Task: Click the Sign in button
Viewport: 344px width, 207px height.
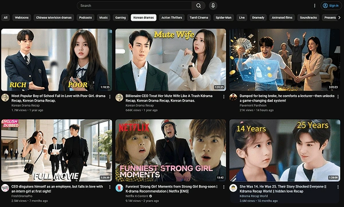Action: (x=331, y=6)
